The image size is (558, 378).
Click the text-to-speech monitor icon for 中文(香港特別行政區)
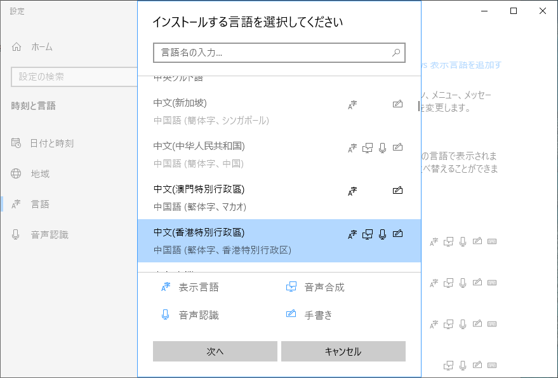[x=367, y=234]
